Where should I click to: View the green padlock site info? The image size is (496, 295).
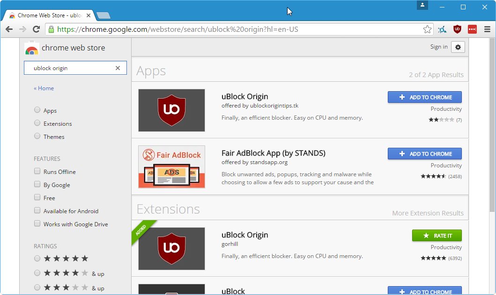51,29
